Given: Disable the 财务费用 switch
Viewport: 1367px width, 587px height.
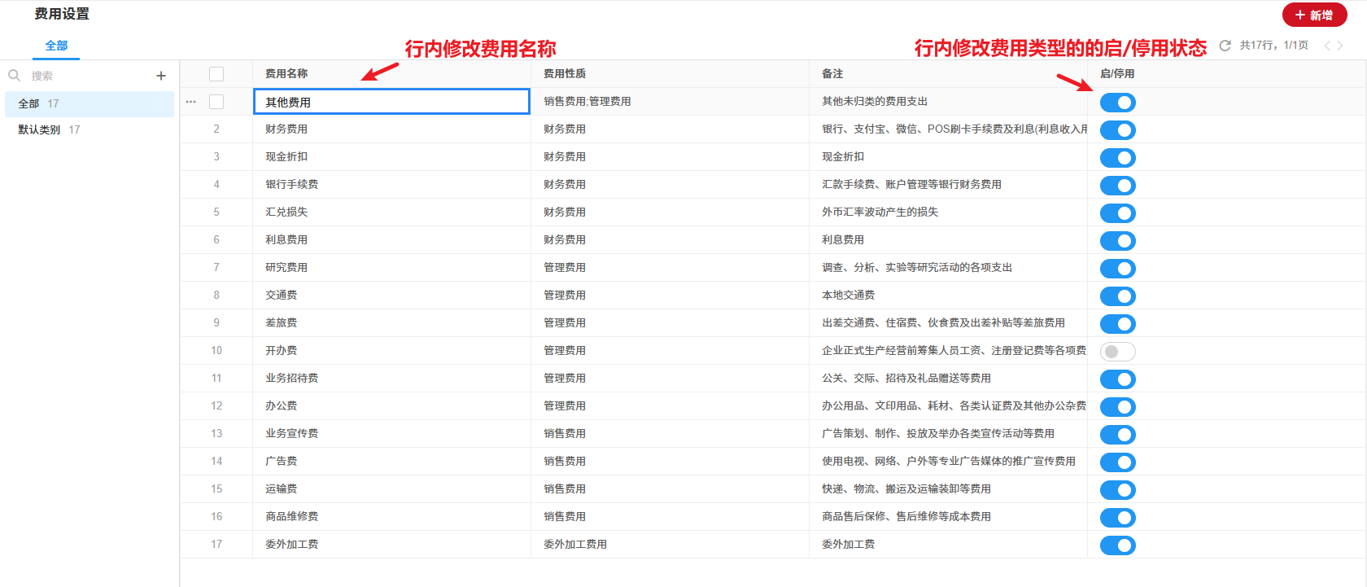Looking at the screenshot, I should point(1118,130).
